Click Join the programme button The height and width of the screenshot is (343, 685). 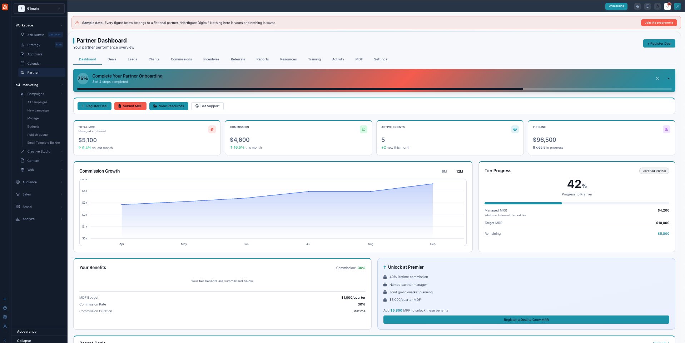[x=659, y=23]
